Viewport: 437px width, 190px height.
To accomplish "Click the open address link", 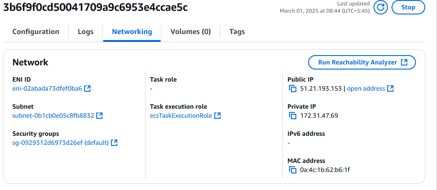I will pyautogui.click(x=366, y=89).
